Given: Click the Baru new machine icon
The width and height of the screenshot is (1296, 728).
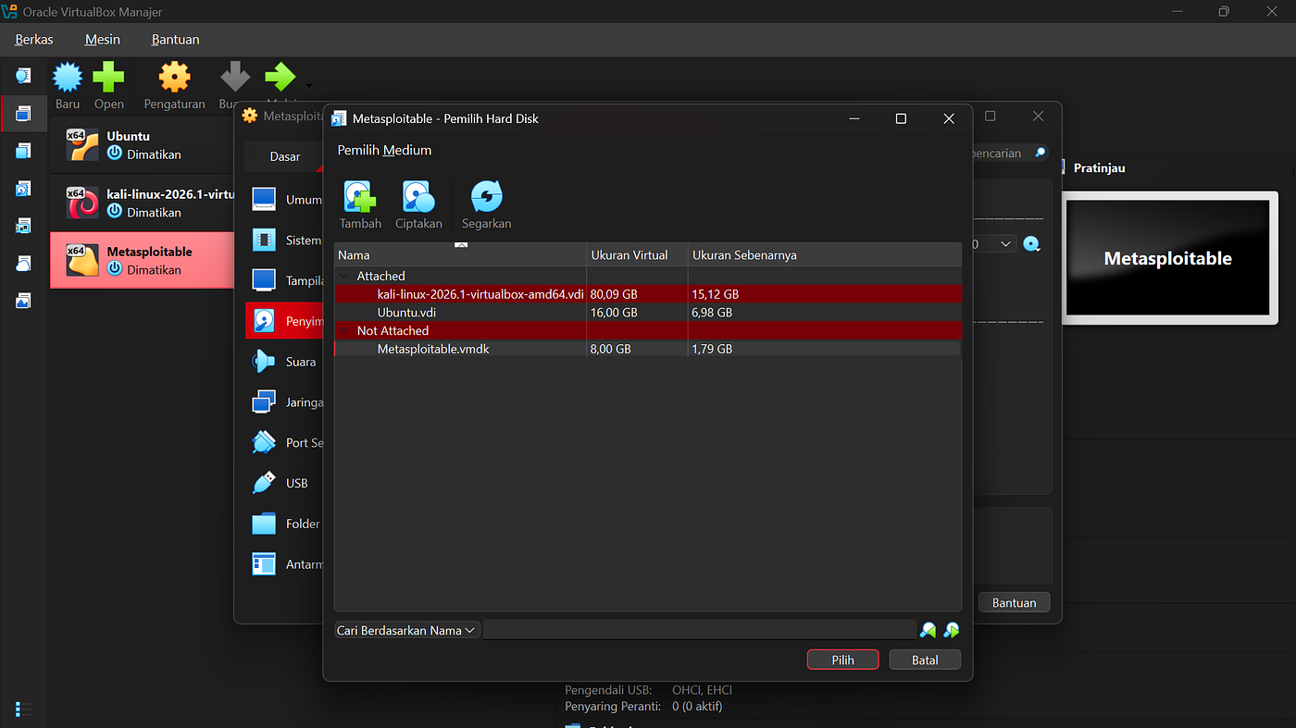Looking at the screenshot, I should tap(68, 78).
